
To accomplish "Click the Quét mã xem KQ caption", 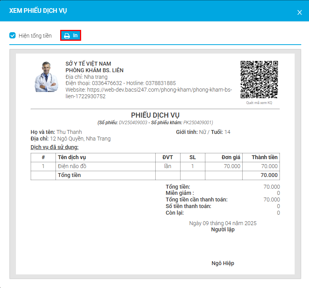I will pos(259,103).
